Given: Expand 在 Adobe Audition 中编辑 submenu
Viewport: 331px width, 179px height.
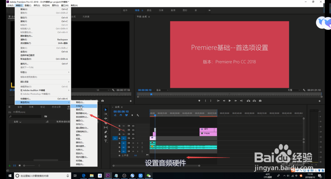Looking at the screenshot, I should coord(43,90).
